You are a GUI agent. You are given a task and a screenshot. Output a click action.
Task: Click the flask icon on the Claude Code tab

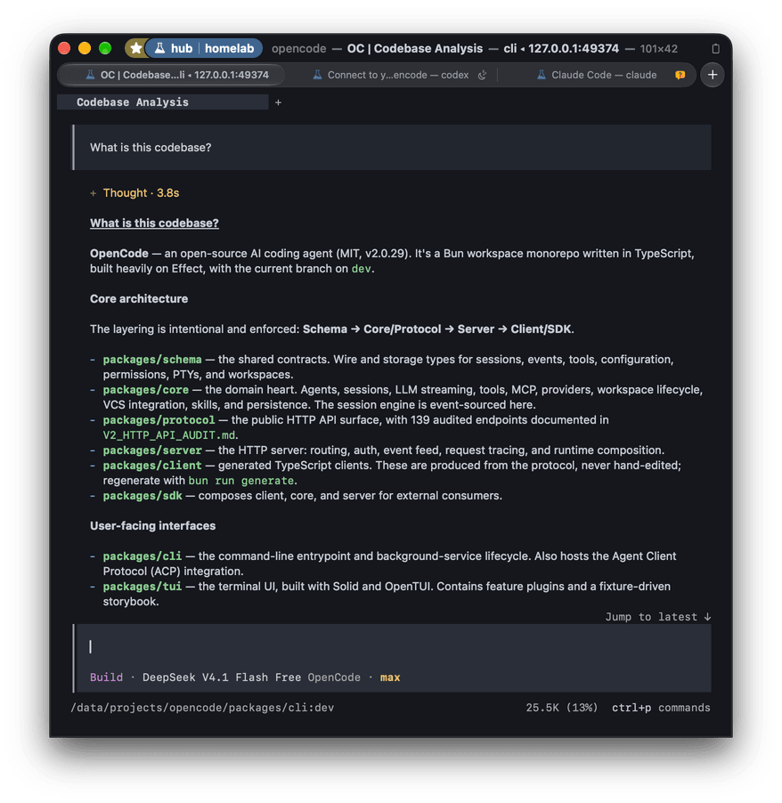coord(542,75)
